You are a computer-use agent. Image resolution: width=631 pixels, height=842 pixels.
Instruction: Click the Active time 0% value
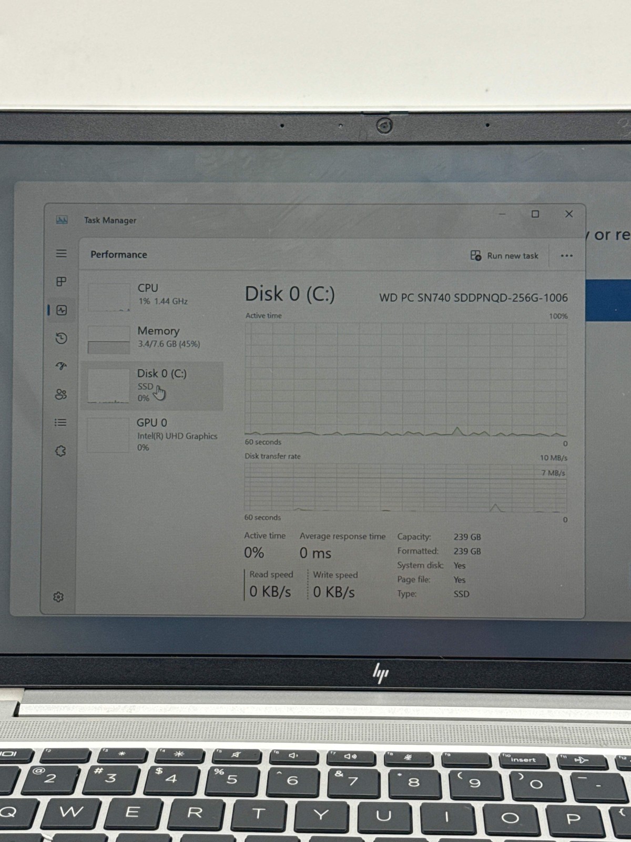pos(254,553)
